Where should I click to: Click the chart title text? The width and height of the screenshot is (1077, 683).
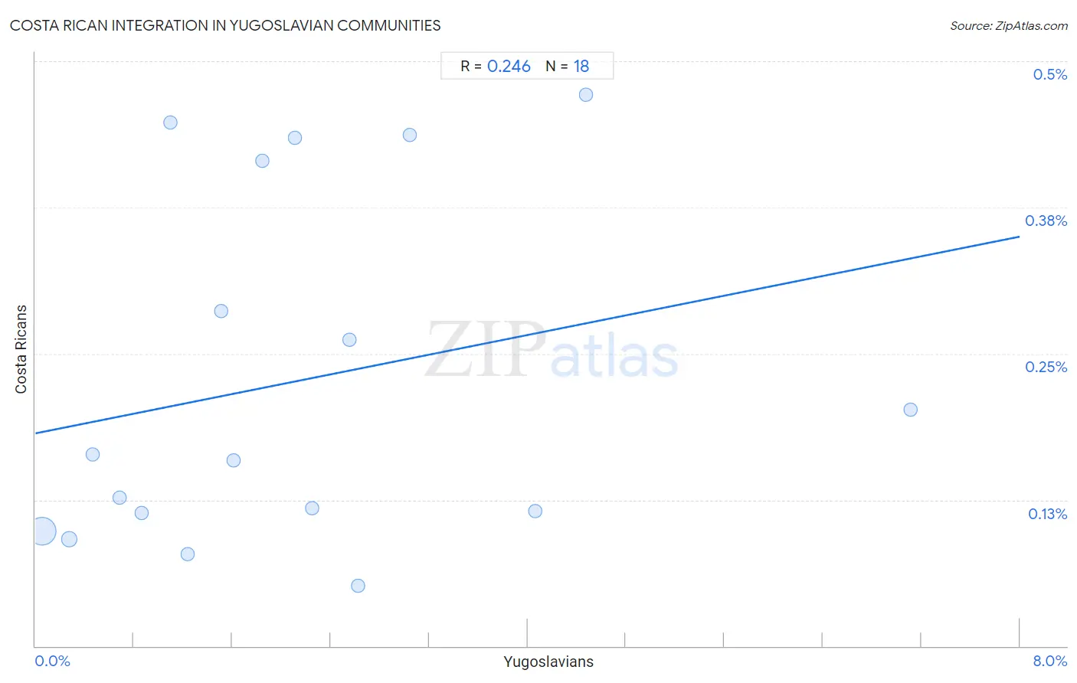(x=225, y=25)
